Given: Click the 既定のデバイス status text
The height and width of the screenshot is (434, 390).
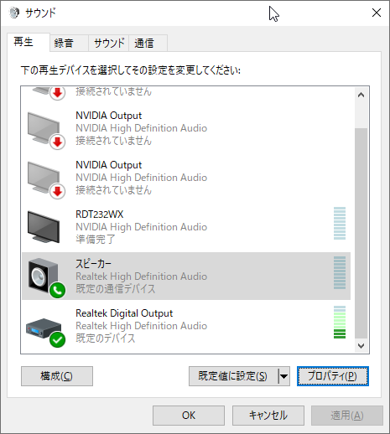Looking at the screenshot, I should point(106,338).
